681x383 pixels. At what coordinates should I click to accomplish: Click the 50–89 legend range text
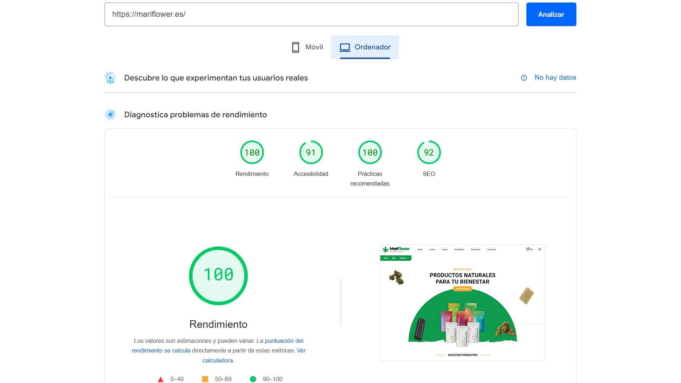[x=223, y=379]
